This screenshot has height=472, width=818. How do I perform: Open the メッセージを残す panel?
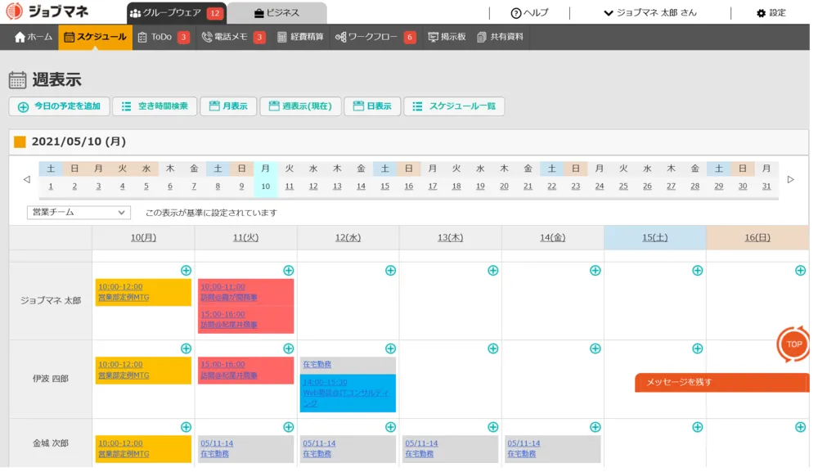pyautogui.click(x=722, y=382)
